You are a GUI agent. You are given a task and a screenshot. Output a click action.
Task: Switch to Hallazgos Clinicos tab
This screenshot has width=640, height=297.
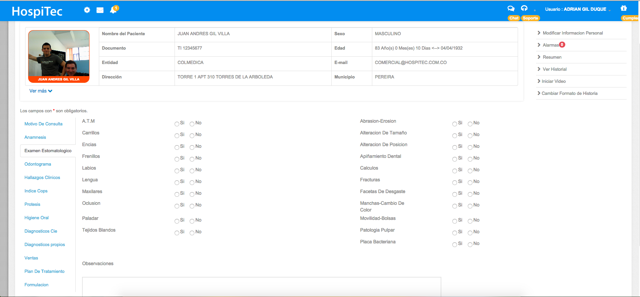pos(42,177)
